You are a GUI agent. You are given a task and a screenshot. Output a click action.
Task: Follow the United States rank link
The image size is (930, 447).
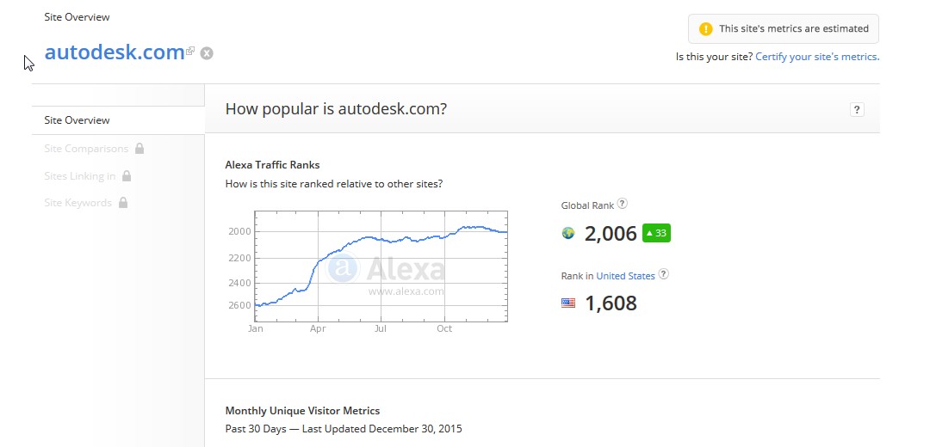tap(625, 276)
